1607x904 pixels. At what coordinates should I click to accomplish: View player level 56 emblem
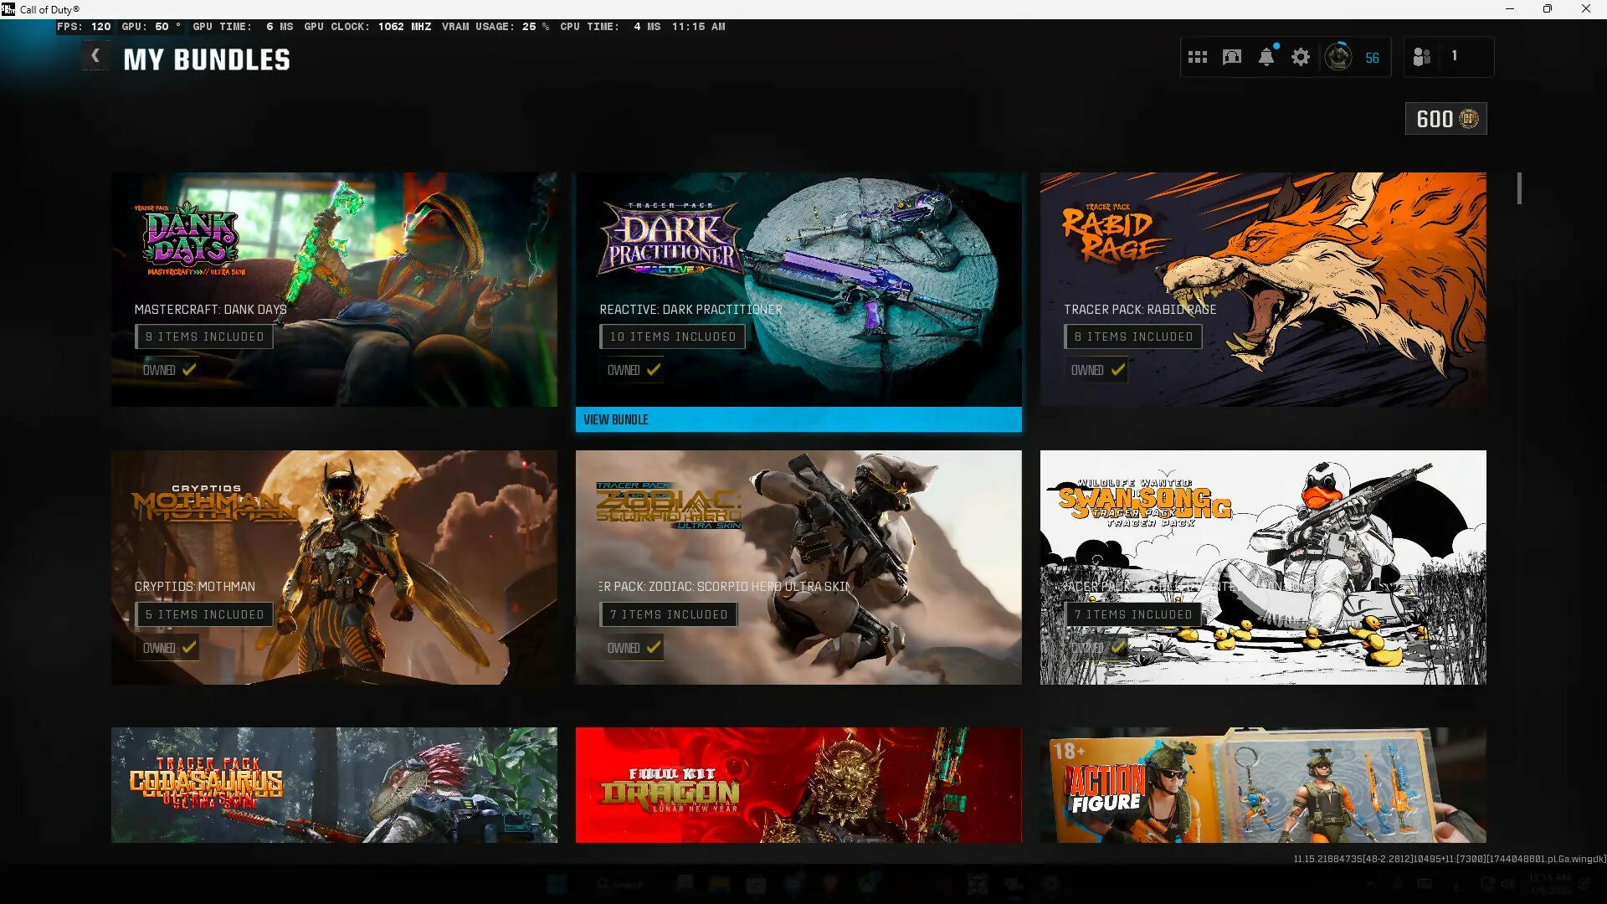click(x=1338, y=57)
